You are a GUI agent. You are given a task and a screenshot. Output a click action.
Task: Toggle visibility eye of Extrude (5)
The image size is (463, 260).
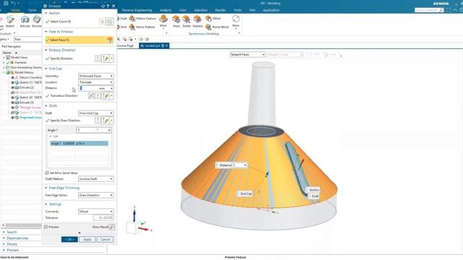tap(13, 103)
